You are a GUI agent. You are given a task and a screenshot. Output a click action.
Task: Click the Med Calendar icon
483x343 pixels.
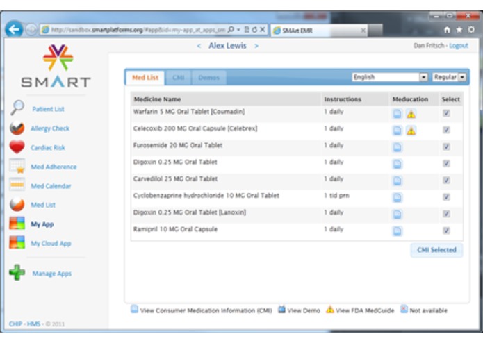click(x=17, y=185)
